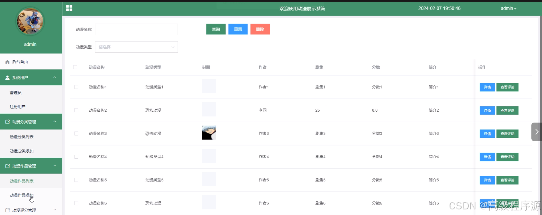
Task: Click the 动漫类型5 cell
Action: tap(154, 180)
